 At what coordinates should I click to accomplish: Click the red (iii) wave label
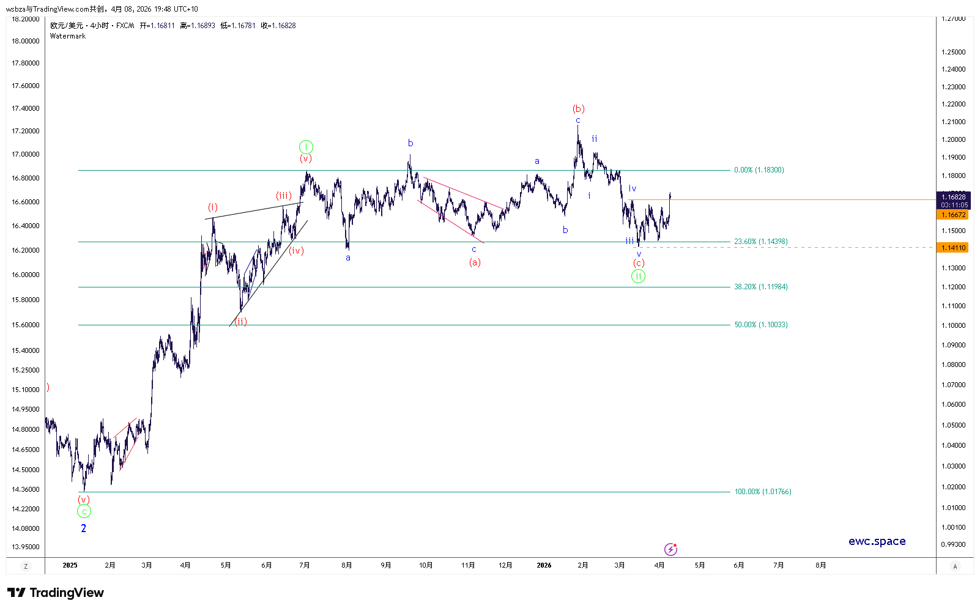coord(283,196)
